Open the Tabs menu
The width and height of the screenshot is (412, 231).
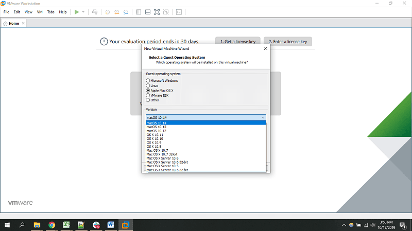tap(50, 12)
